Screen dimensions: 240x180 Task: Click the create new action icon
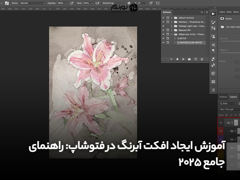tap(196, 59)
